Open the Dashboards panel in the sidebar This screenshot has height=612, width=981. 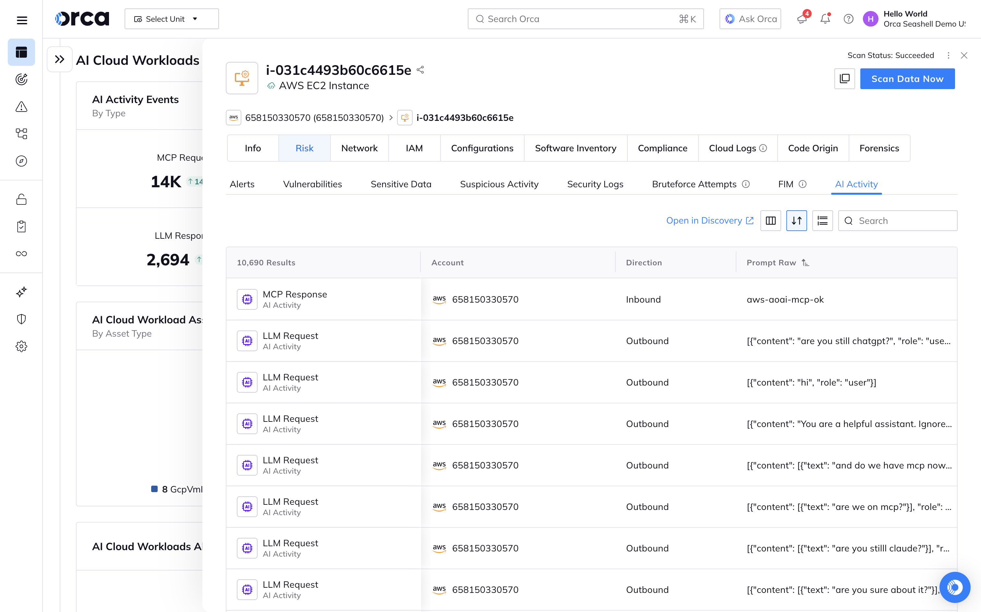coord(21,52)
